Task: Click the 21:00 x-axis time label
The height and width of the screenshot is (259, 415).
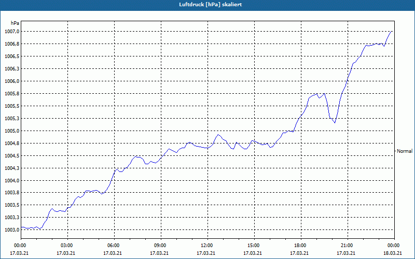Action: pos(347,246)
